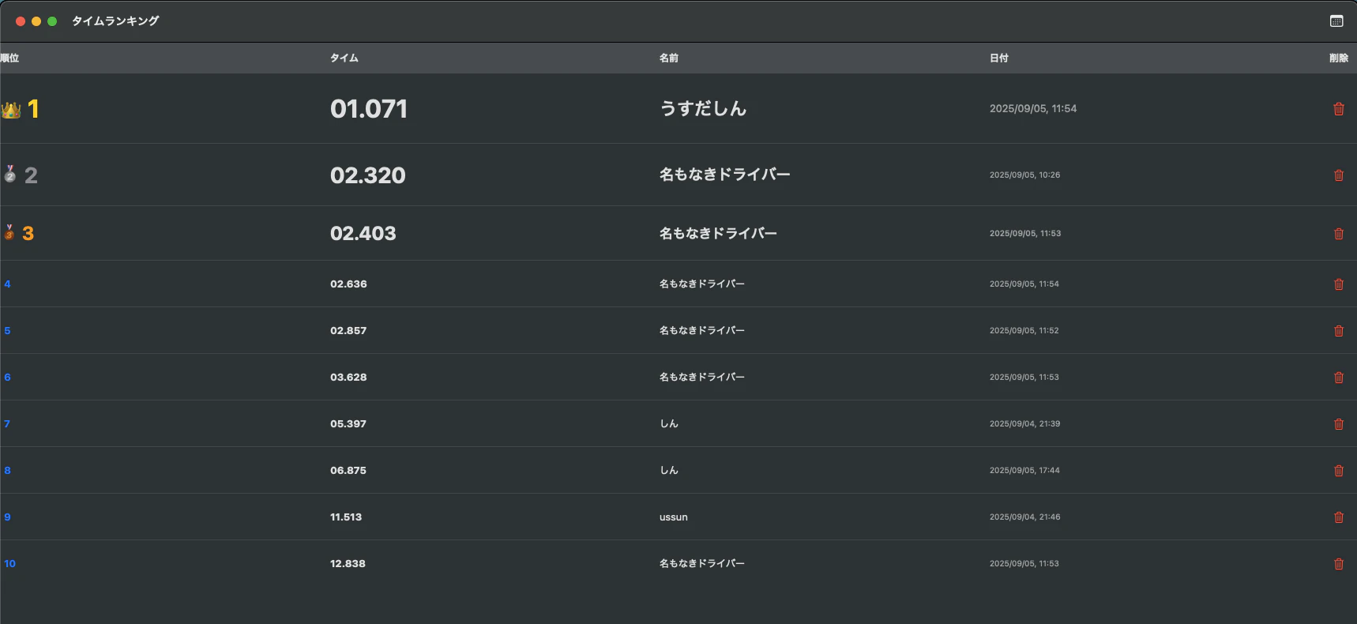Click the large yellow rank number 1
1357x624 pixels.
pos(33,109)
